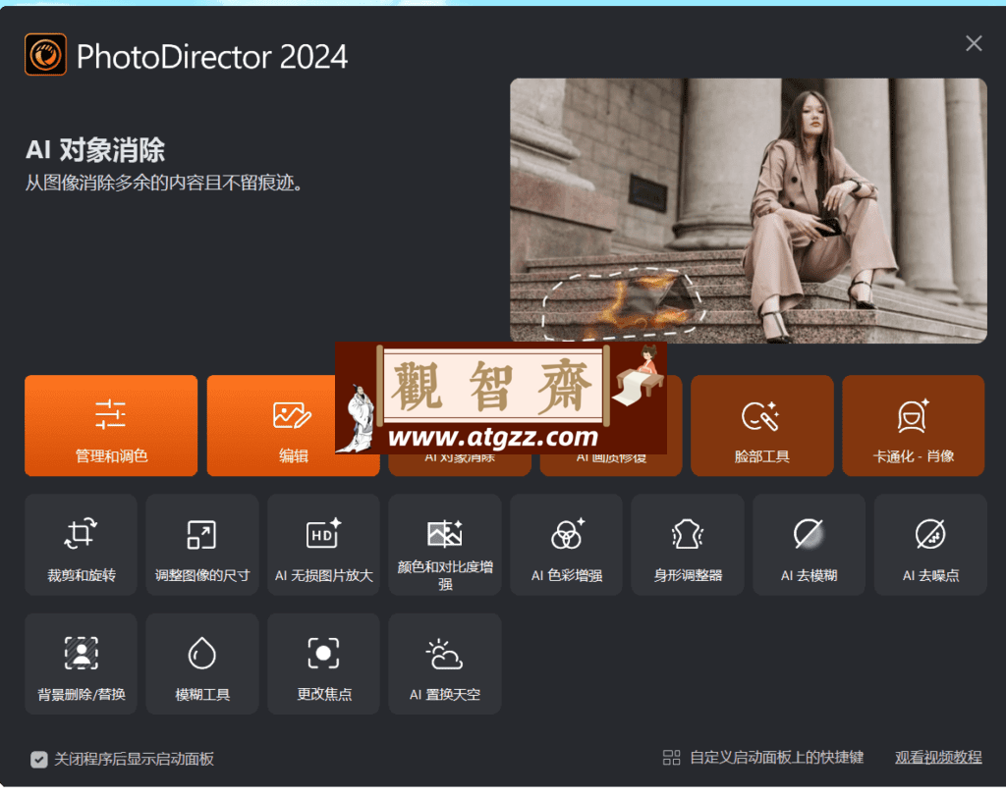The image size is (1006, 797).
Task: Open 观看视频教程 link
Action: (938, 758)
